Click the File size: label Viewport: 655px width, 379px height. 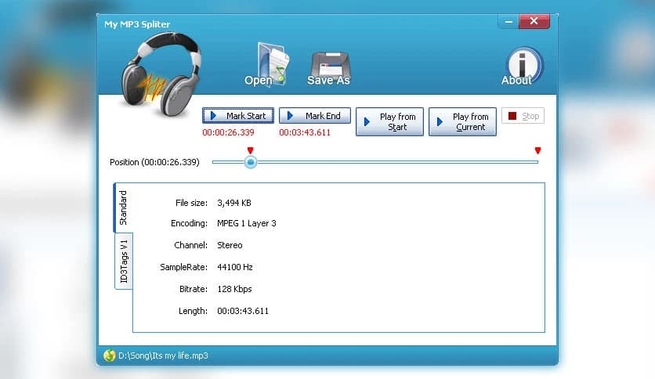pos(191,203)
